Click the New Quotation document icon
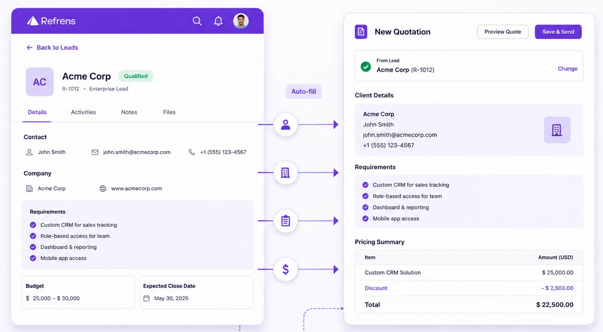The width and height of the screenshot is (603, 332). [x=361, y=32]
